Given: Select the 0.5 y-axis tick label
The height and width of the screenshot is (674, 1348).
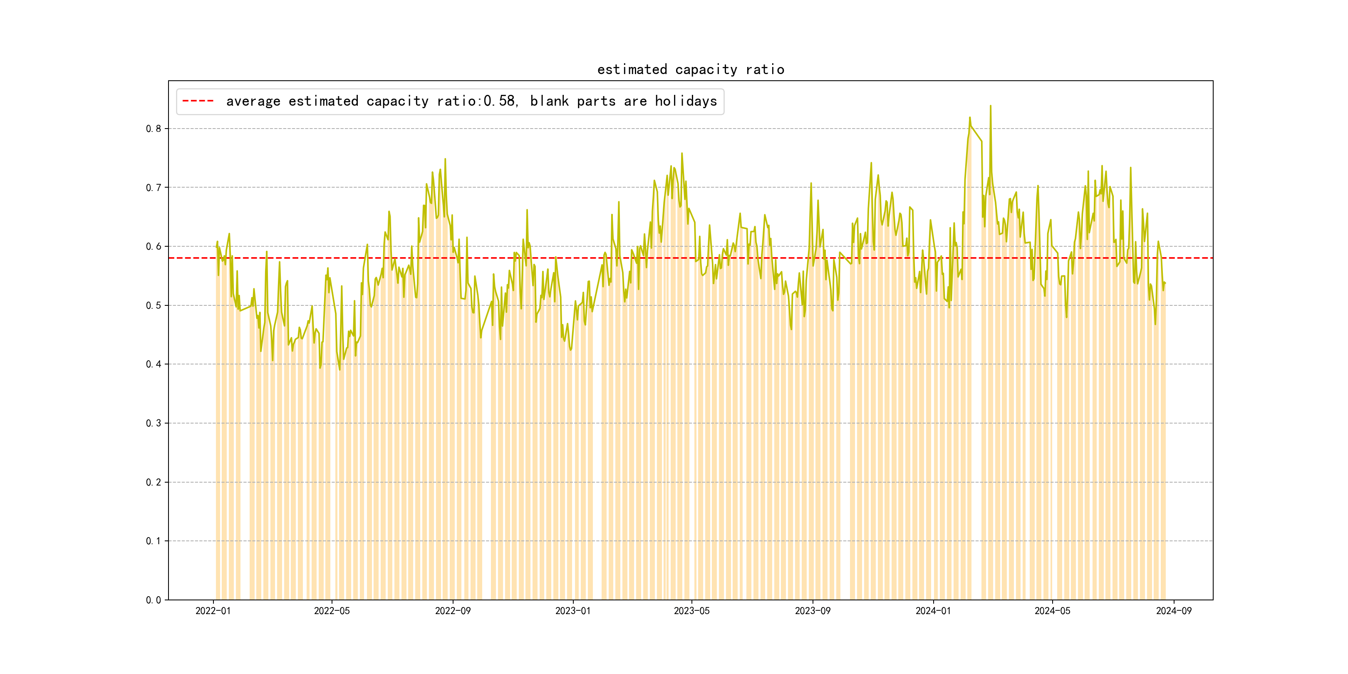Looking at the screenshot, I should 154,306.
